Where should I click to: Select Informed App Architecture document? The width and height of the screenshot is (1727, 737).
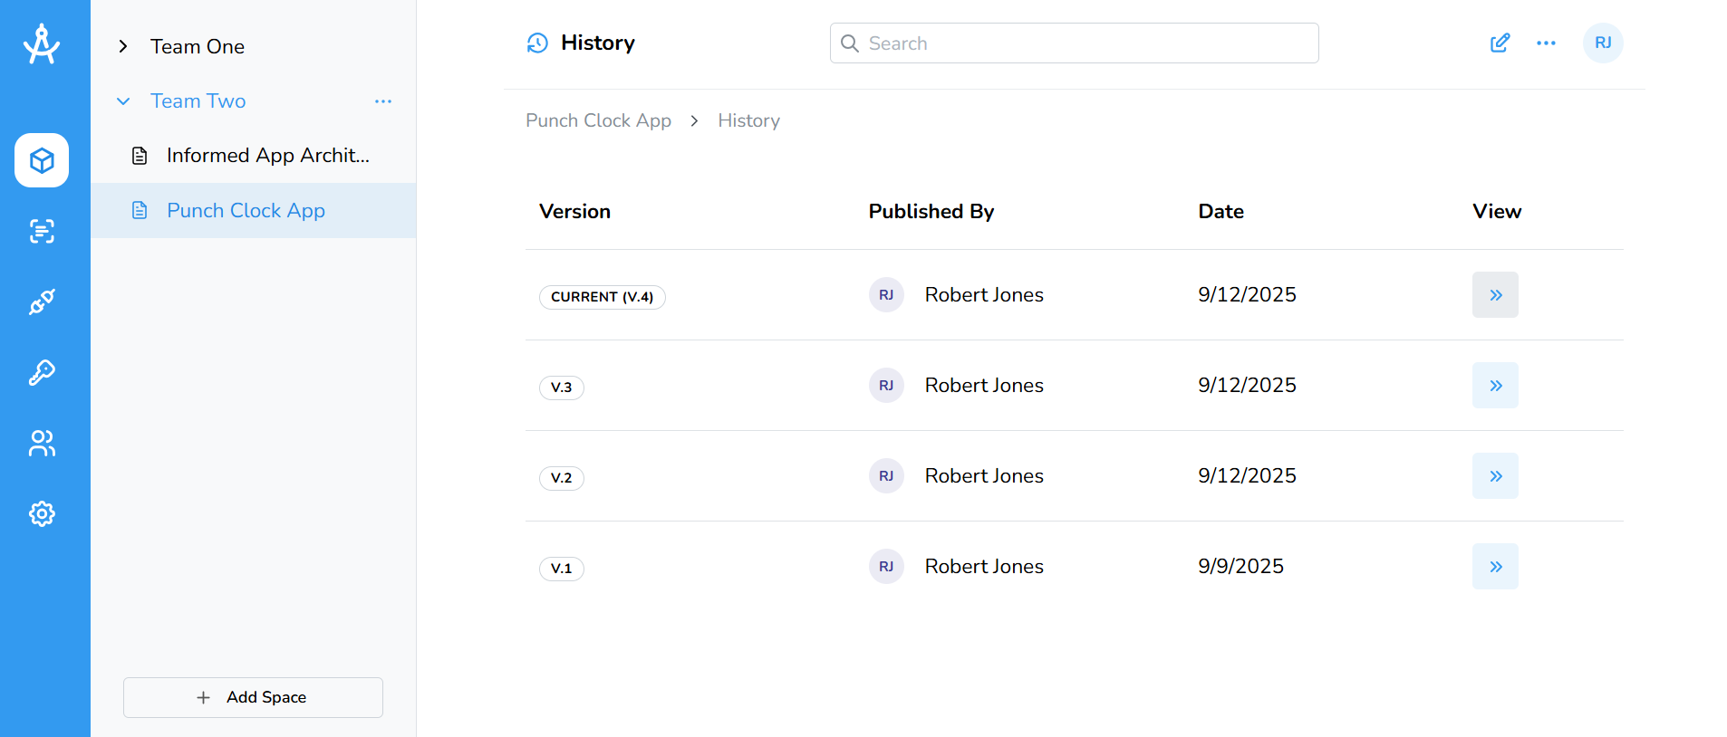coord(267,156)
